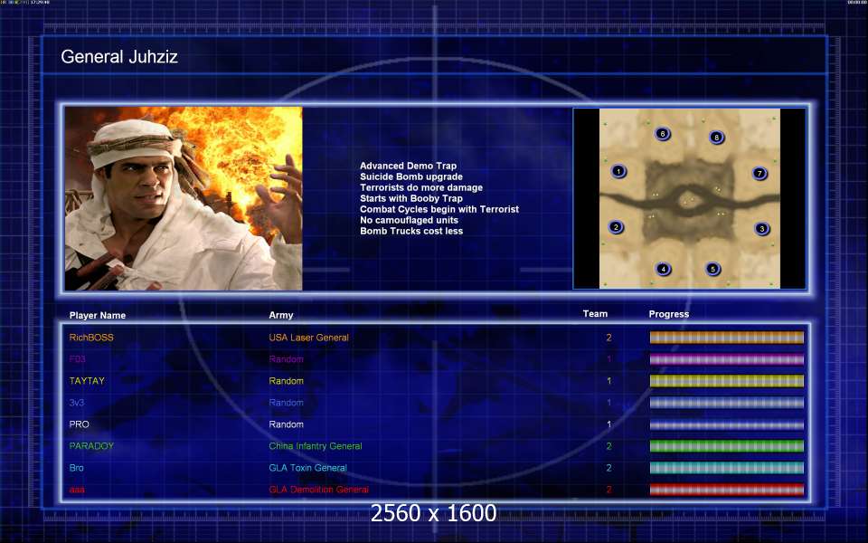
Task: Select start position 3 on the map
Action: tap(761, 228)
